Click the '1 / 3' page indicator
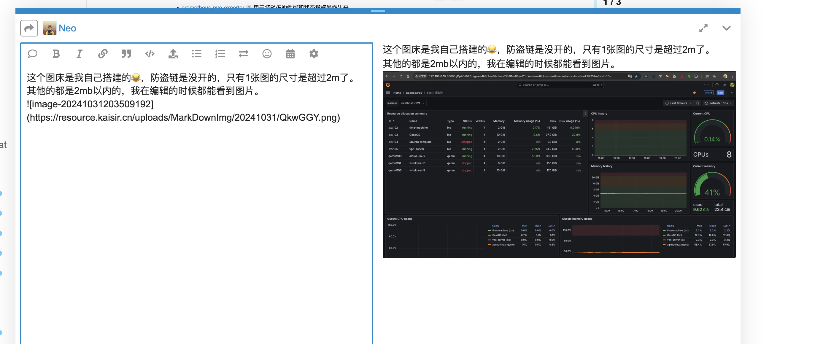 coord(612,3)
